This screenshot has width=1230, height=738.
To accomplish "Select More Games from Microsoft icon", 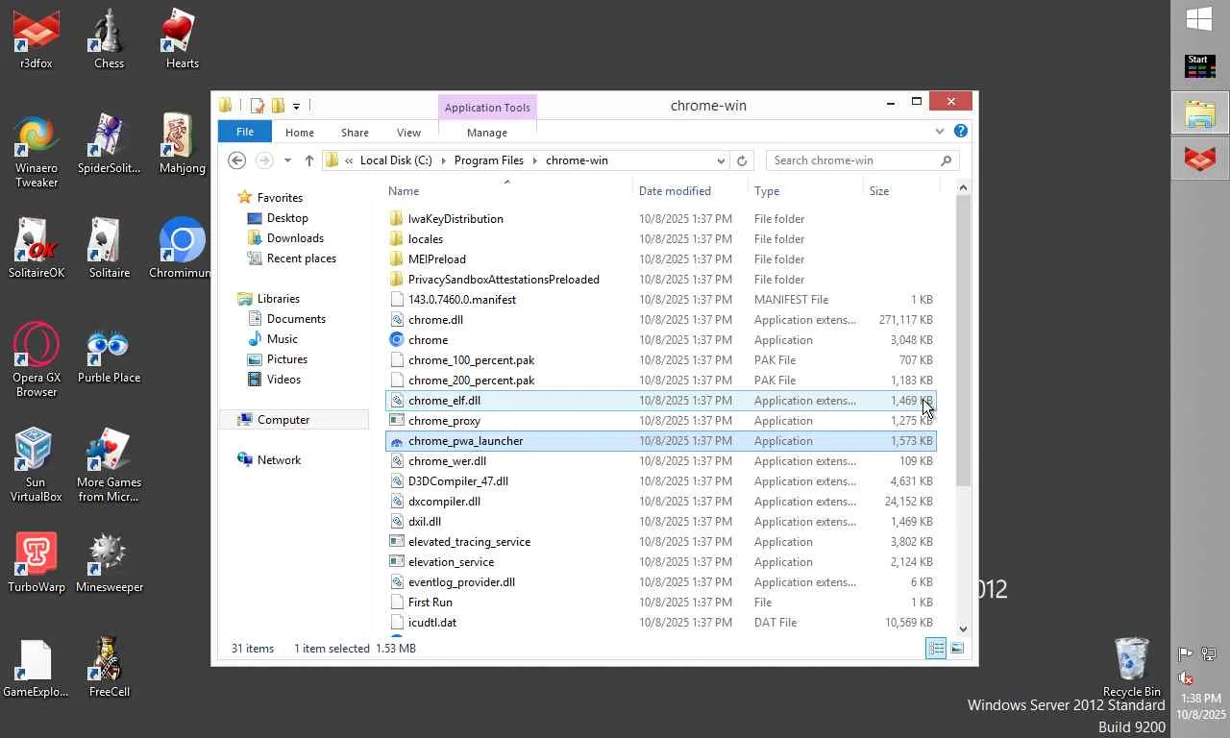I will click(x=109, y=465).
